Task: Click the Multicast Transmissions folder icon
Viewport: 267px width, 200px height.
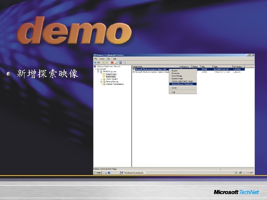Action: 104,84
